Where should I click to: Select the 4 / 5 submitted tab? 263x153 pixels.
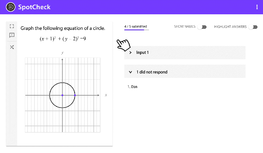136,26
